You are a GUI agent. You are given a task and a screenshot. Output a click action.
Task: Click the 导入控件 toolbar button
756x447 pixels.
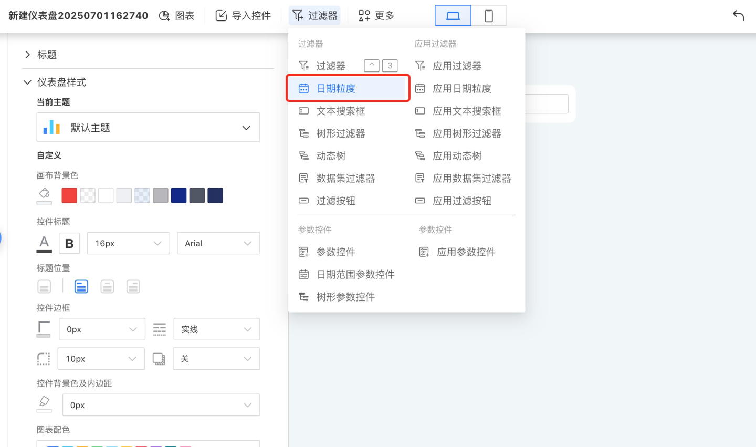pos(244,16)
